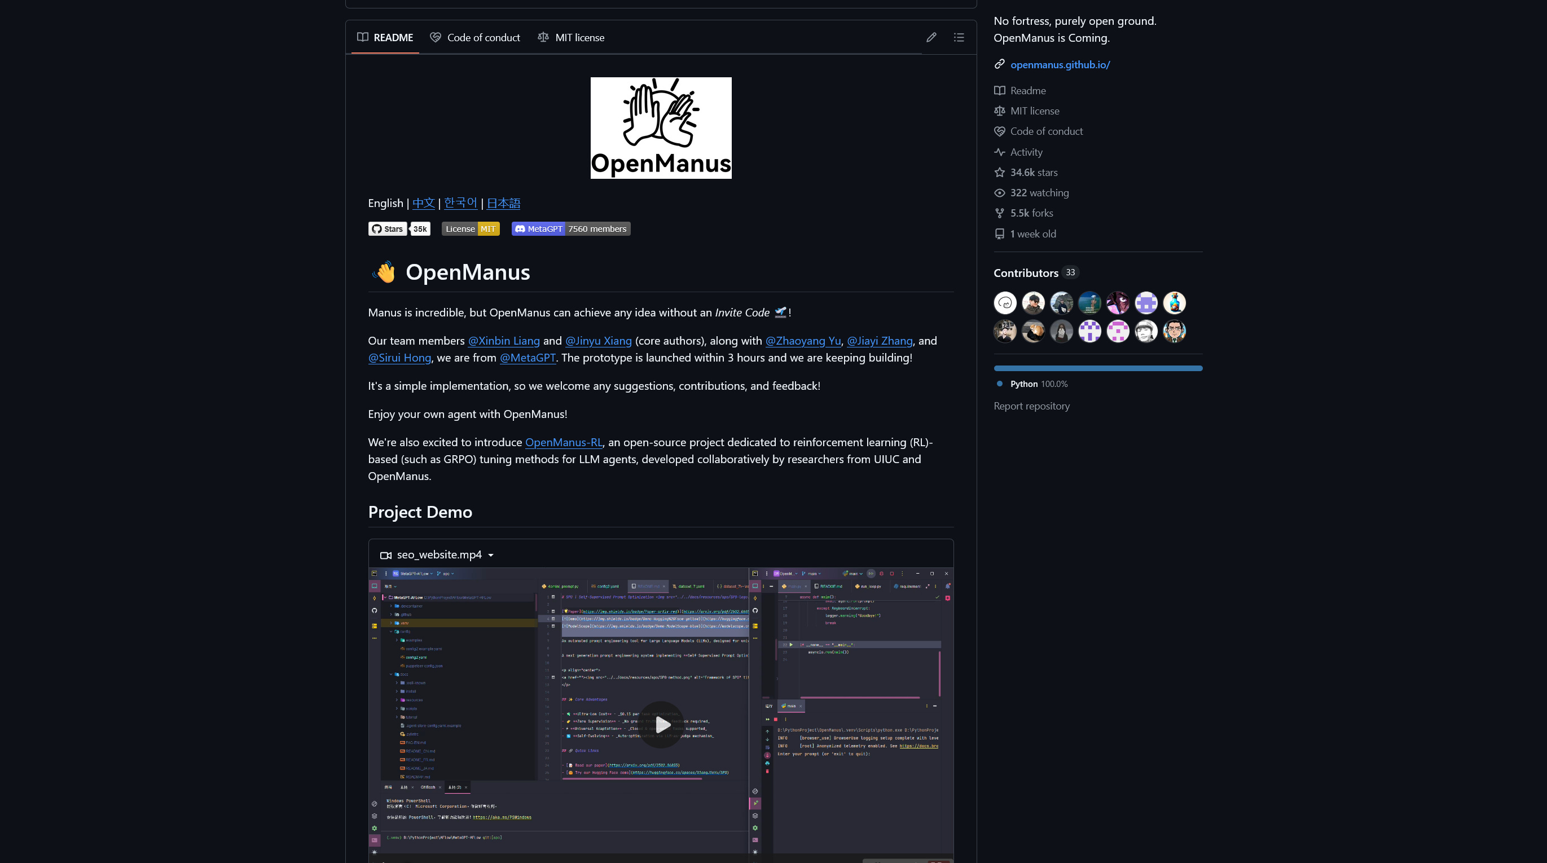The image size is (1547, 863).
Task: Click the heart icon on Code of conduct tab
Action: pos(436,37)
